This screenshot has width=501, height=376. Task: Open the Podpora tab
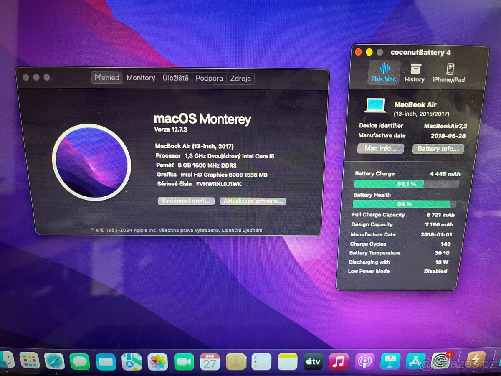pyautogui.click(x=209, y=79)
